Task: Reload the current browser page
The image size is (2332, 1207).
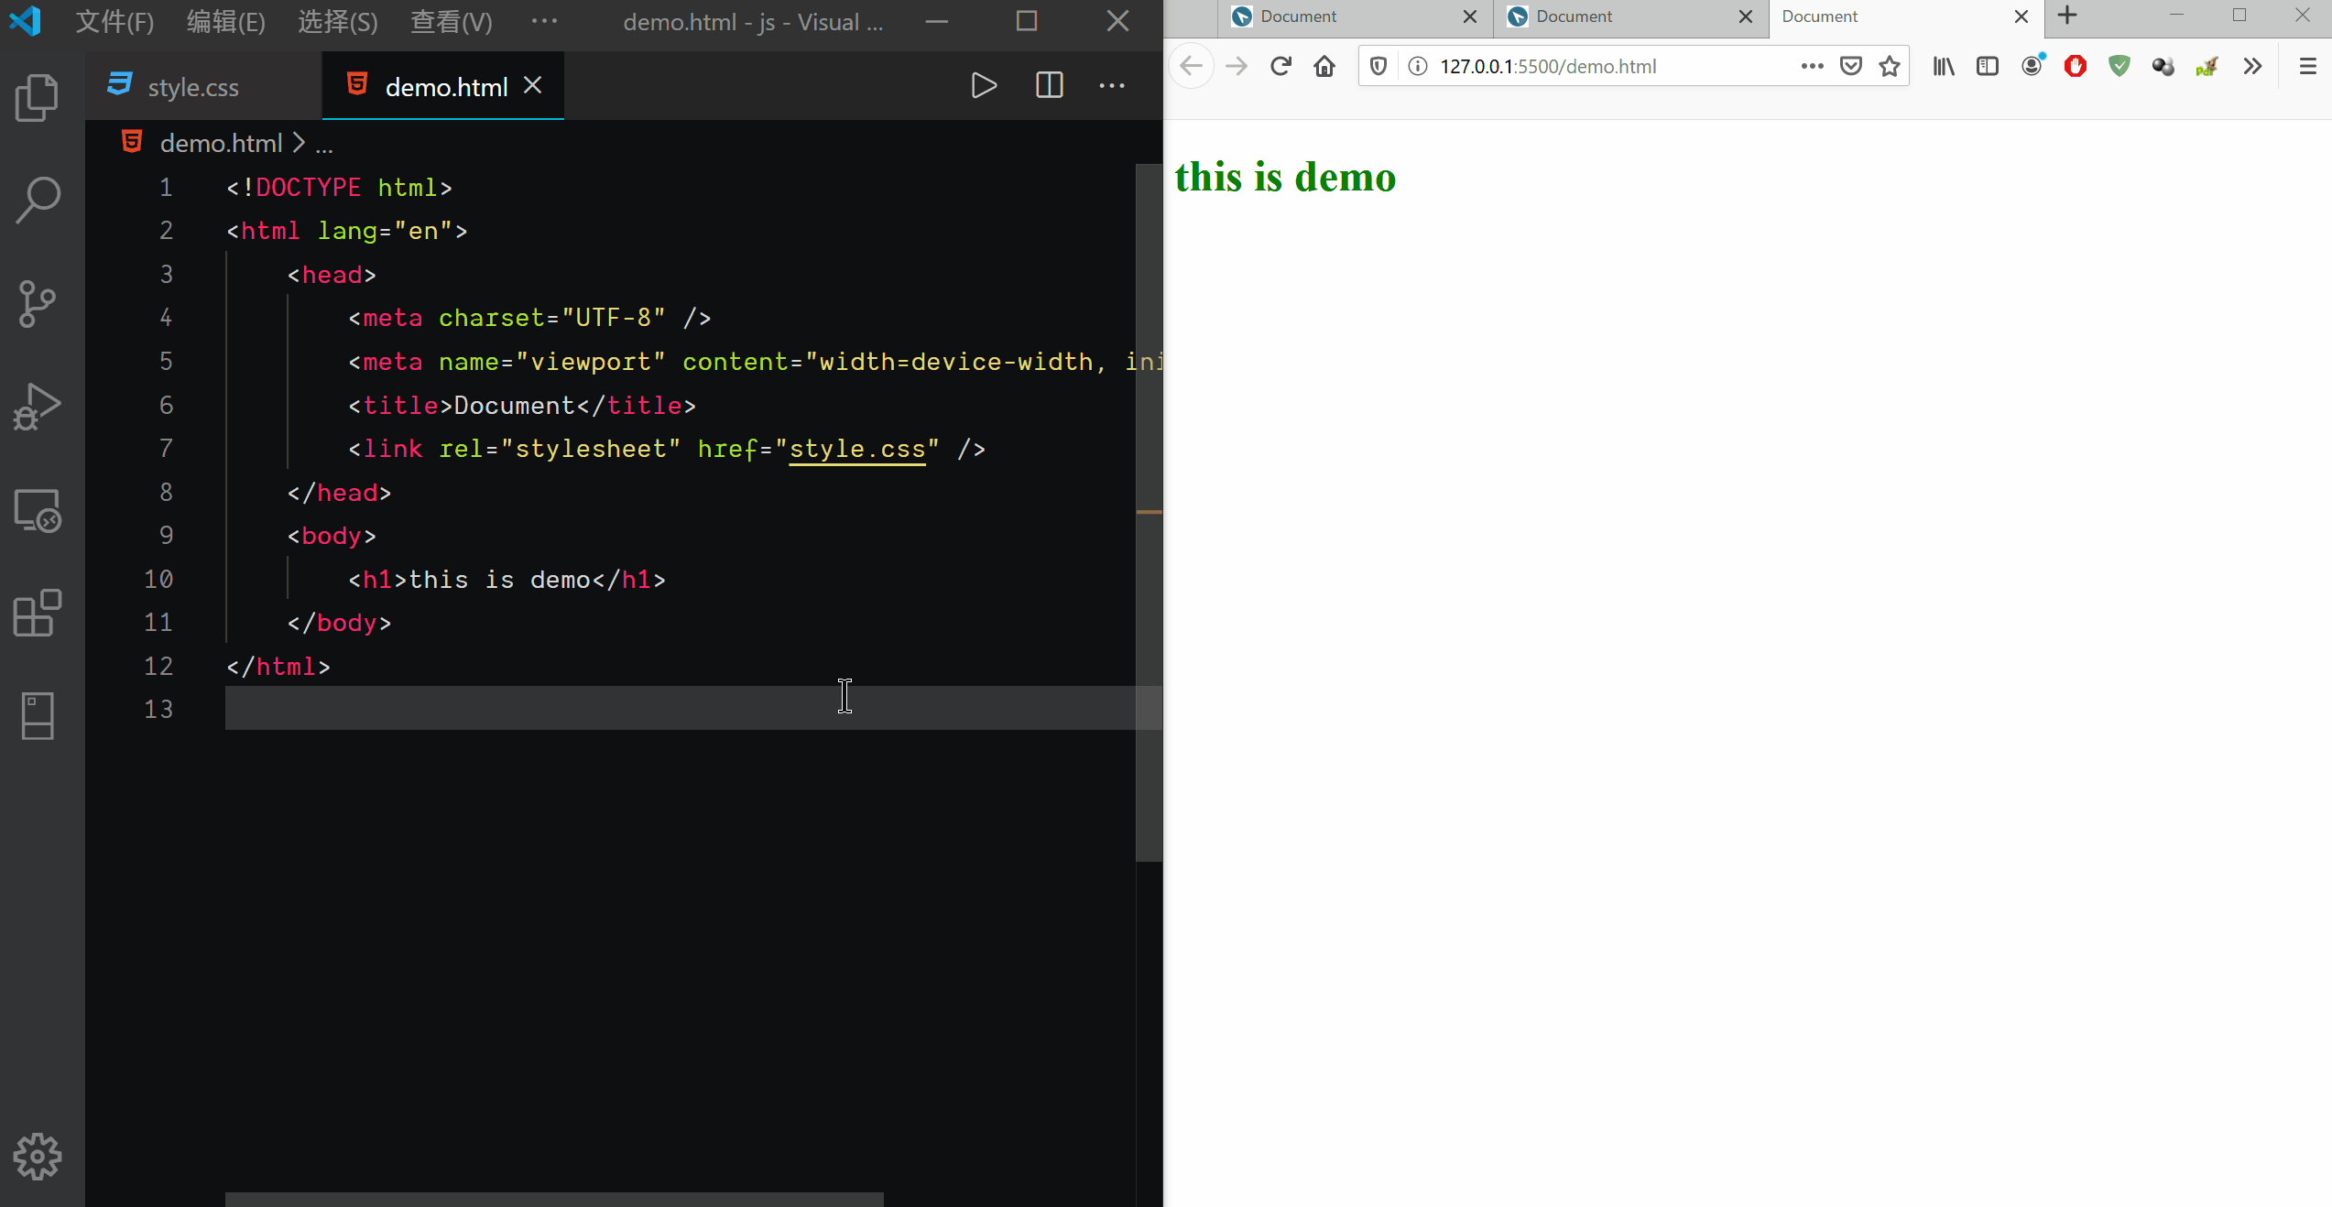Action: click(x=1280, y=66)
